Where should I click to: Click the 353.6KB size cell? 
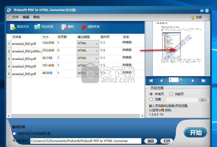48,50
